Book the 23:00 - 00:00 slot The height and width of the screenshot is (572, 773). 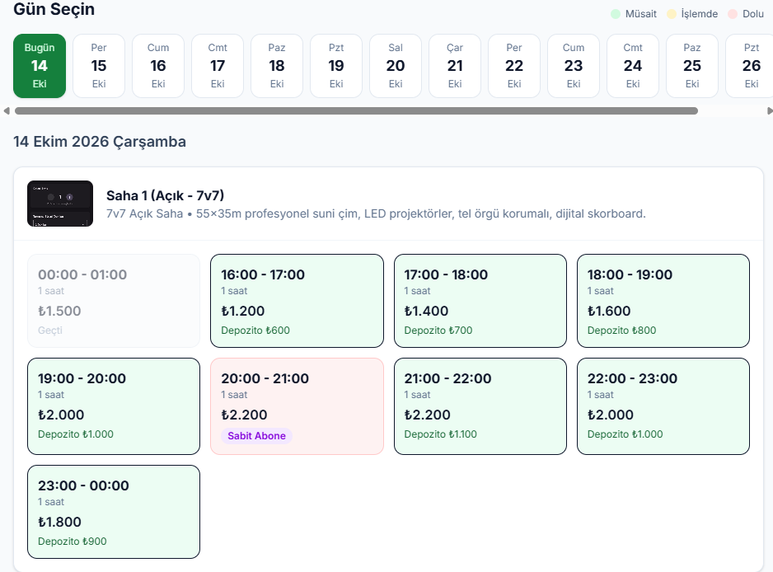coord(114,512)
